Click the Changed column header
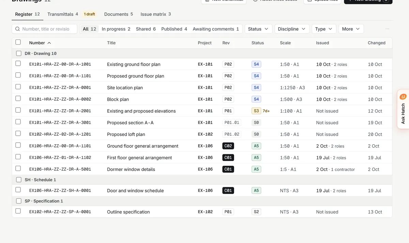The height and width of the screenshot is (243, 409). point(377,43)
